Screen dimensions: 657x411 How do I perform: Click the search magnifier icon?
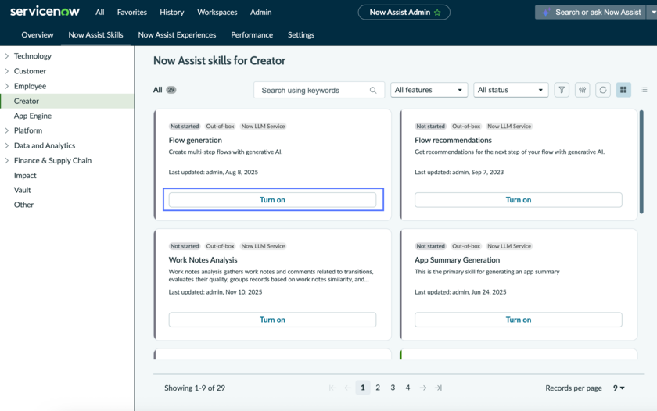(373, 90)
